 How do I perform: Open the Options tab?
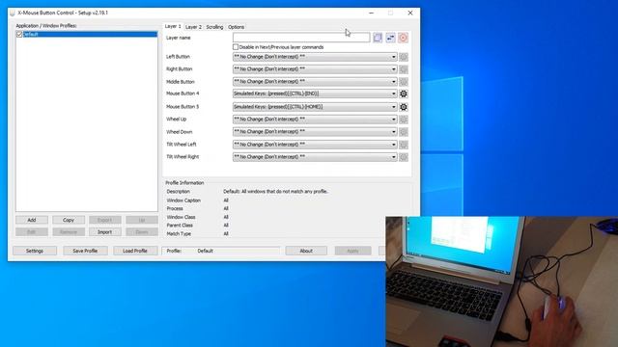[x=236, y=27]
